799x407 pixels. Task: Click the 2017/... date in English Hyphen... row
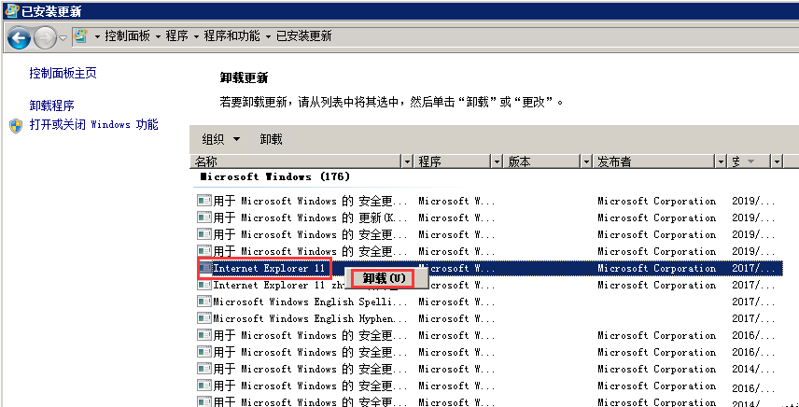click(x=753, y=318)
